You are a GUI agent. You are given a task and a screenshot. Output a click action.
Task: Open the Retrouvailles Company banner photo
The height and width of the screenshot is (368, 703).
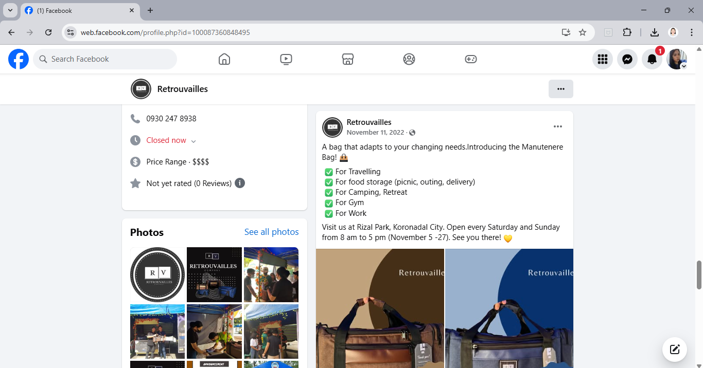[214, 274]
